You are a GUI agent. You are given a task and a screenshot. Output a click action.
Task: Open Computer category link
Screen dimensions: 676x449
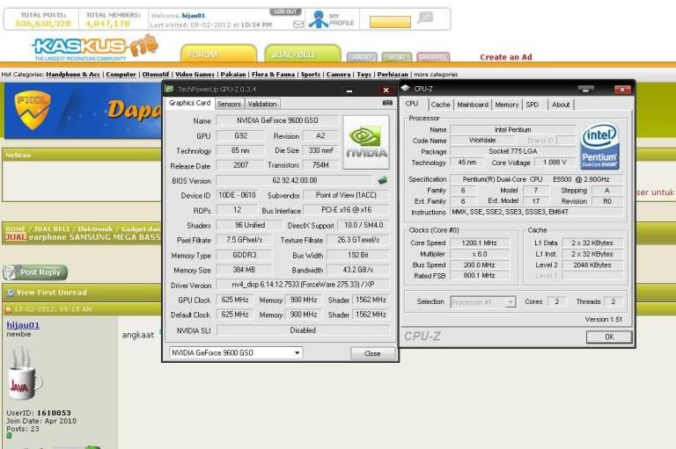pyautogui.click(x=121, y=75)
